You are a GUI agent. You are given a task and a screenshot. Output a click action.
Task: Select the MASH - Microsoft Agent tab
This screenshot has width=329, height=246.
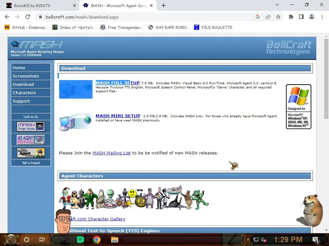(x=118, y=6)
